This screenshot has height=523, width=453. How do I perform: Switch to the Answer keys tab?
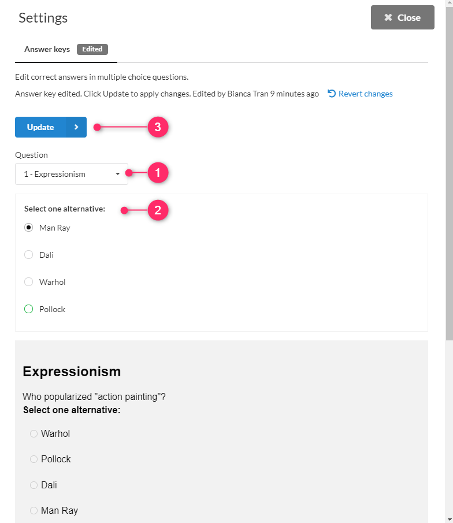47,50
